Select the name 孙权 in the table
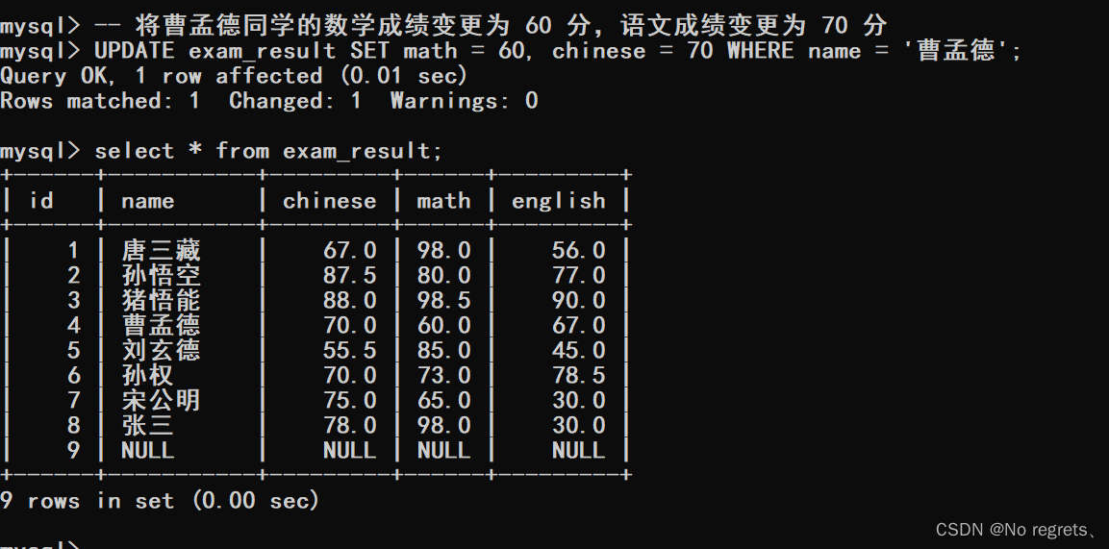The image size is (1109, 549). point(147,375)
